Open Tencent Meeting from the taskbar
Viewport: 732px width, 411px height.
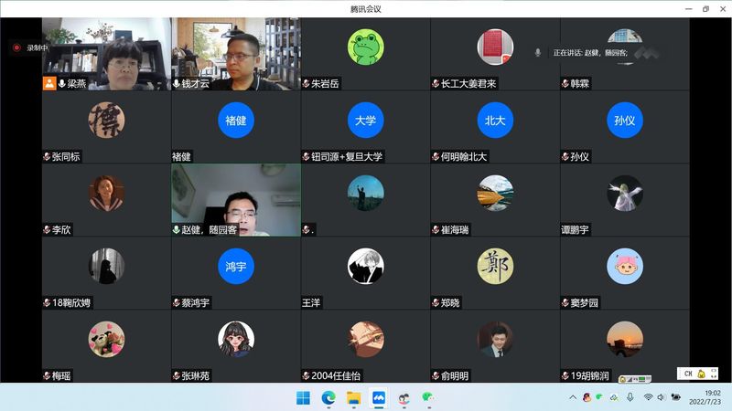[x=378, y=397]
